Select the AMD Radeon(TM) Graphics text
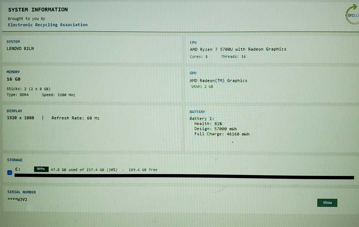359x227 pixels. tap(219, 81)
